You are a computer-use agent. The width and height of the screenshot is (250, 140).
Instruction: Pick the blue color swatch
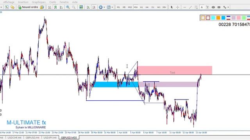click(x=223, y=18)
